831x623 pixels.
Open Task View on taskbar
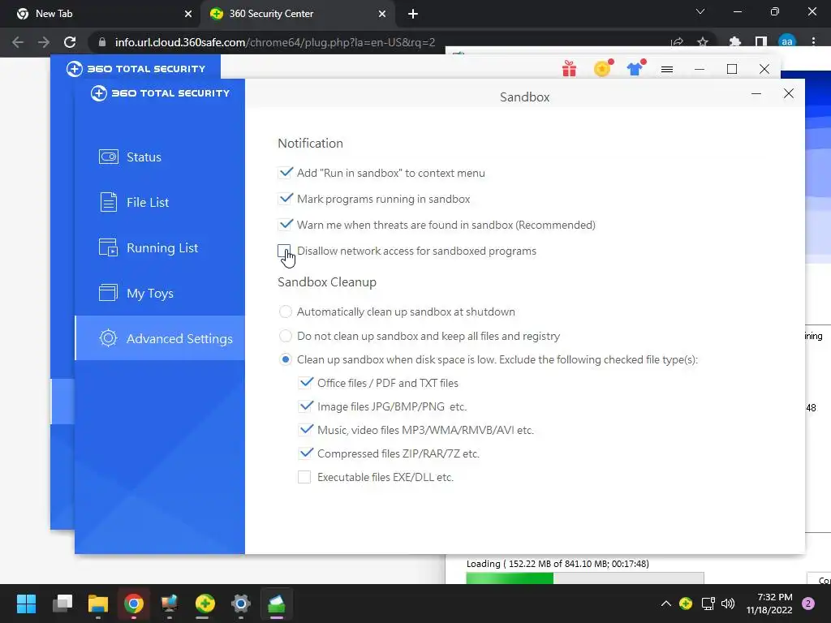pos(62,604)
